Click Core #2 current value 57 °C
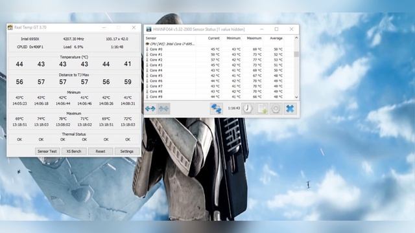Image resolution: width=415 pixels, height=233 pixels. [x=215, y=60]
